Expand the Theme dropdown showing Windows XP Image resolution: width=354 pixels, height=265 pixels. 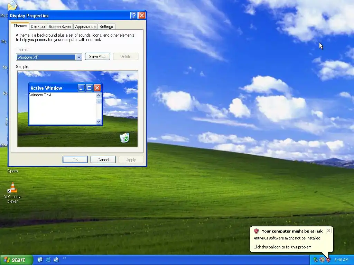coord(79,57)
